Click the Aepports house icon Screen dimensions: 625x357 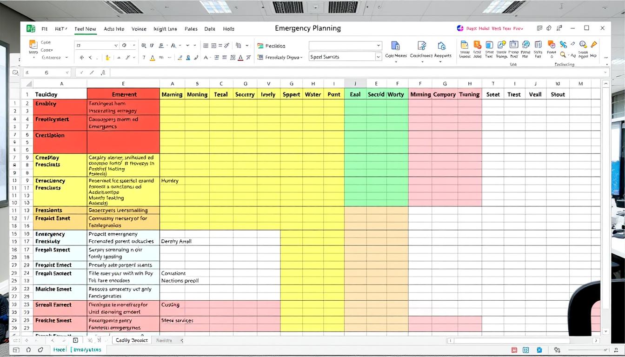441,46
